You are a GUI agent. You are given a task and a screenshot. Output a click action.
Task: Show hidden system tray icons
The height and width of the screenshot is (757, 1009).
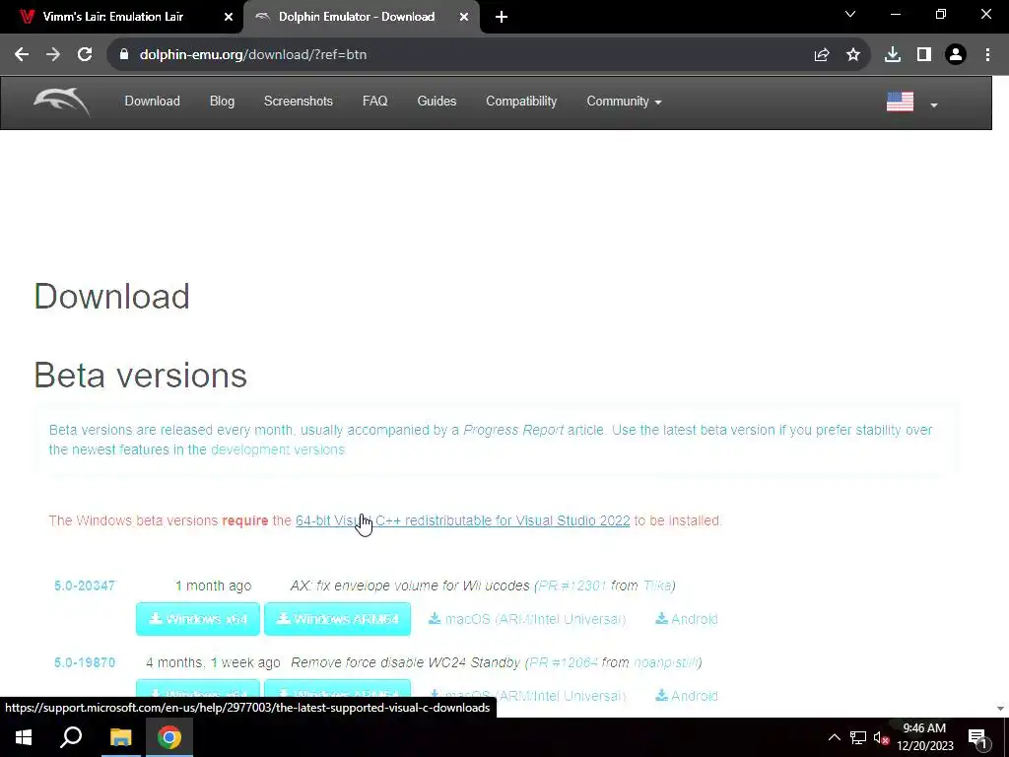[x=834, y=737]
